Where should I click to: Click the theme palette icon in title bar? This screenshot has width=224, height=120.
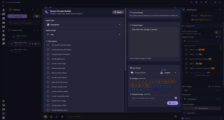(x=196, y=2)
